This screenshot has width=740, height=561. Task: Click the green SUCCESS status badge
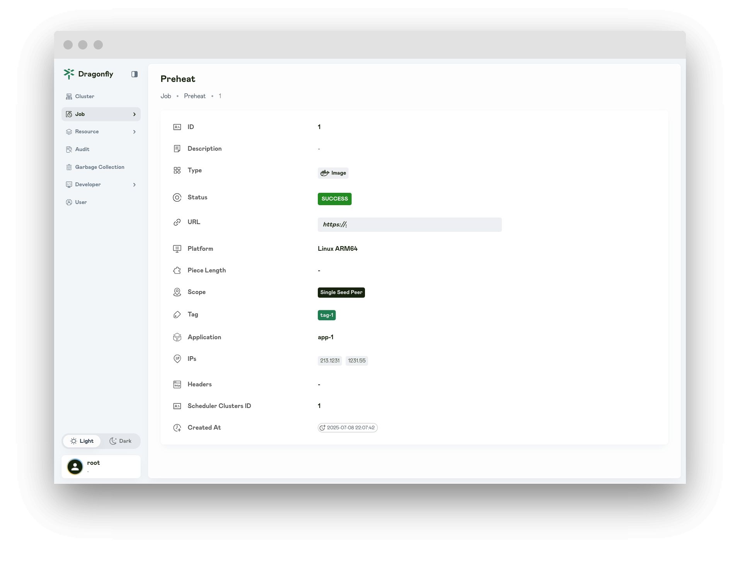334,199
